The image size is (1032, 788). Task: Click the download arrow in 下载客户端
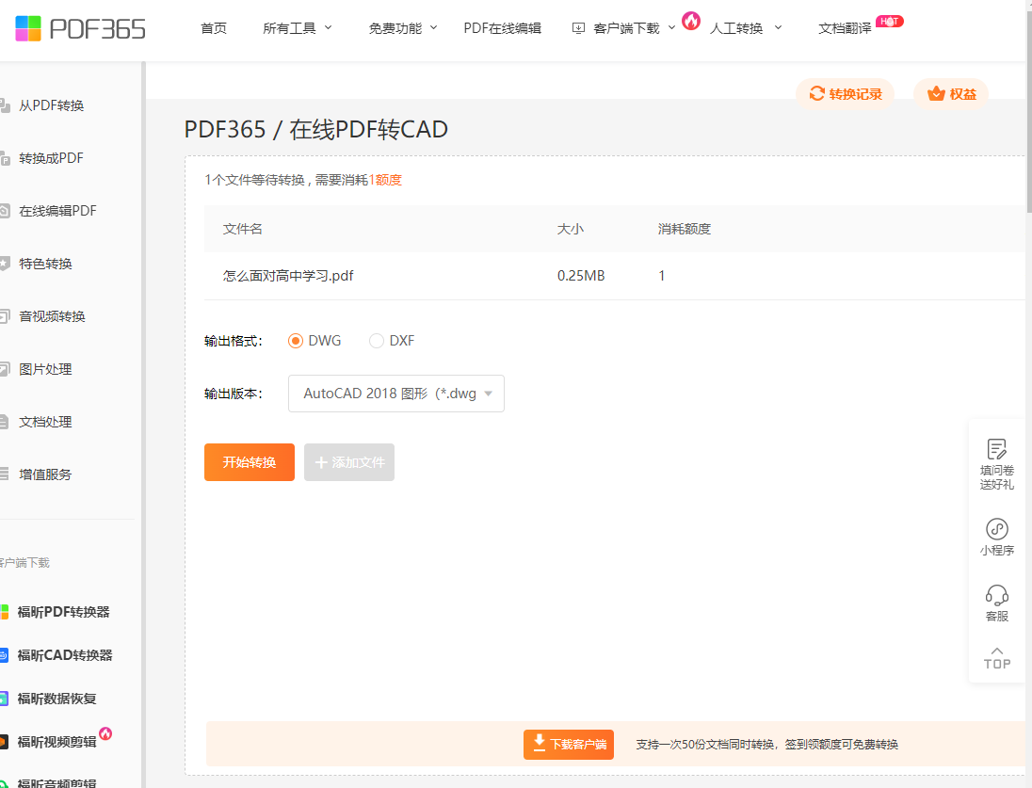pos(539,743)
